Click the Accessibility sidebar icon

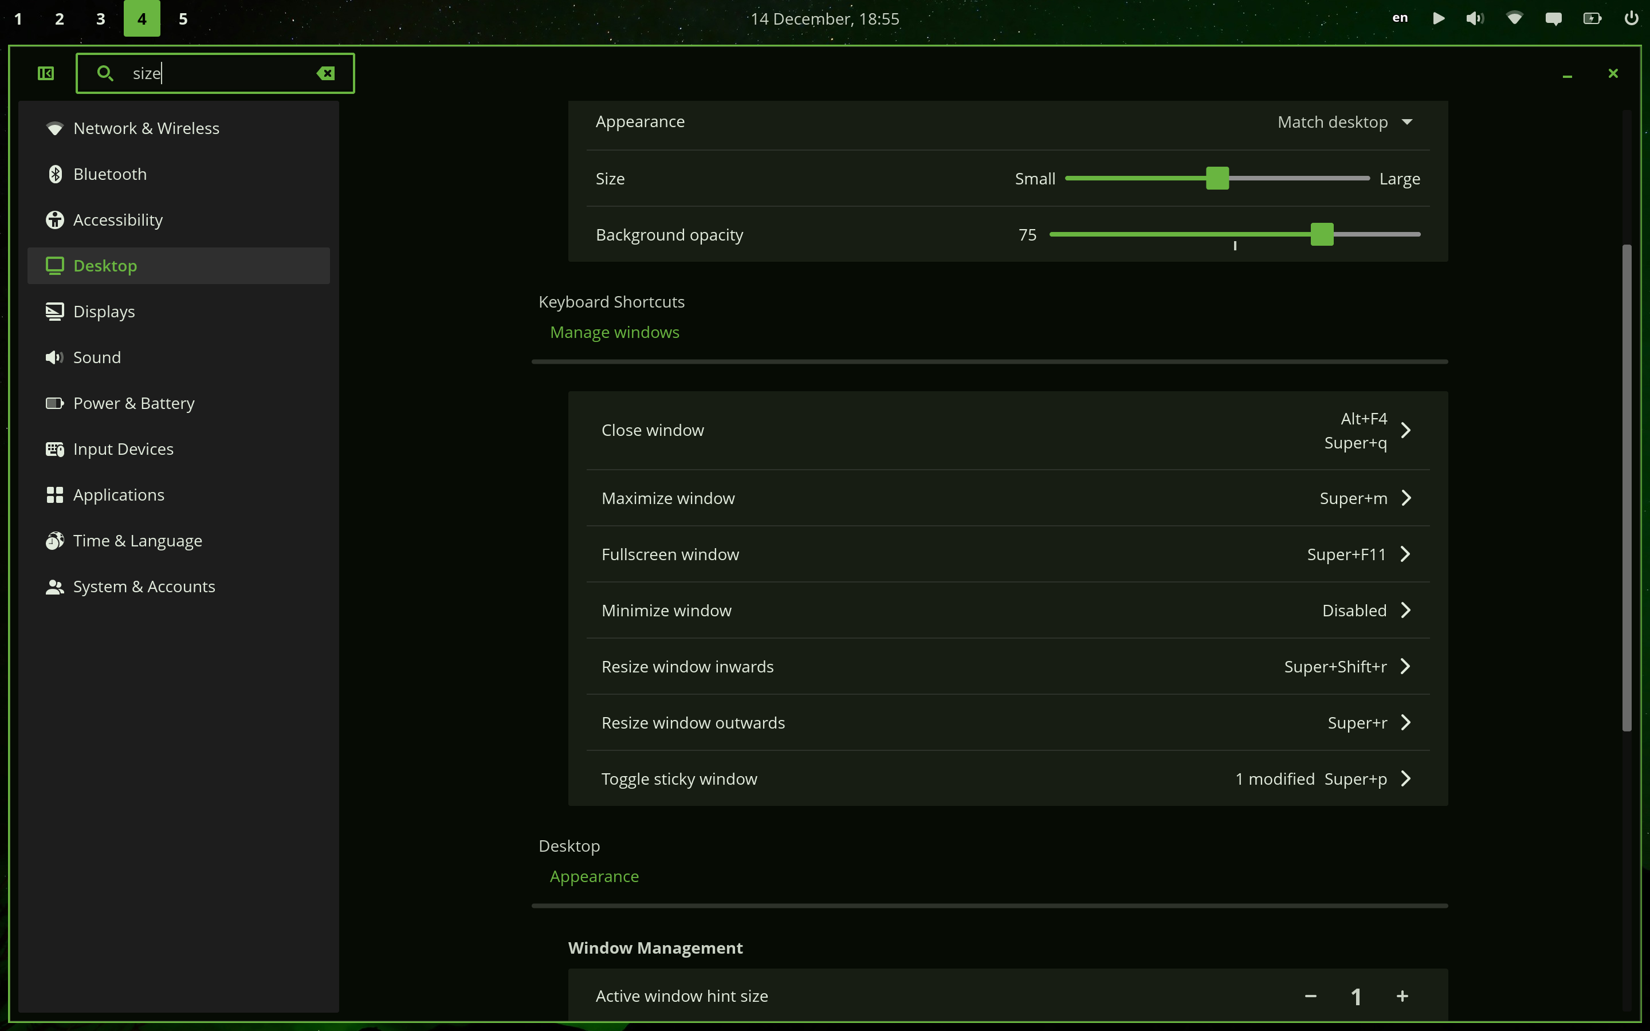coord(54,219)
